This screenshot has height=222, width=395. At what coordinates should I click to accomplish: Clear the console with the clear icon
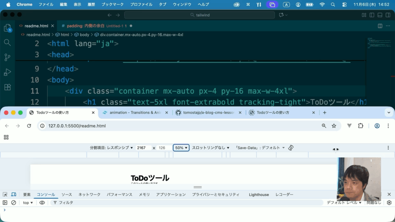coord(14,202)
